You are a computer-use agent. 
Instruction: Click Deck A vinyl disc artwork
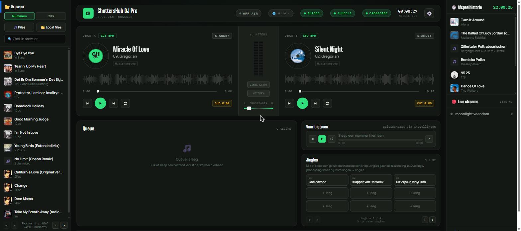96,56
